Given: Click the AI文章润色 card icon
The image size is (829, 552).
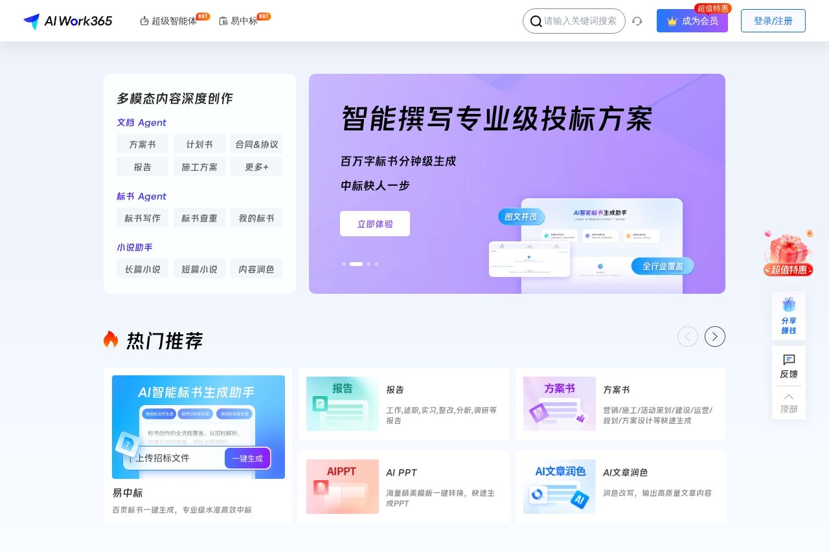Looking at the screenshot, I should 559,486.
